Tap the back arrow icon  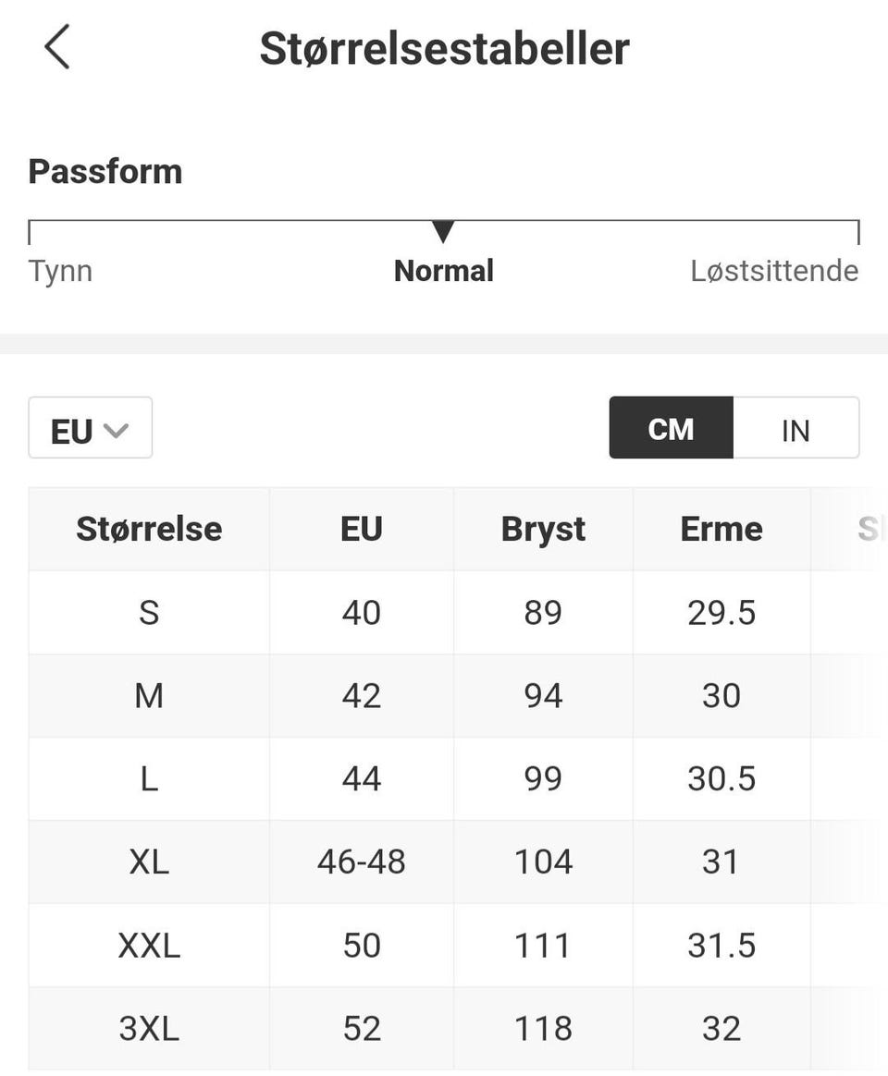click(x=57, y=47)
